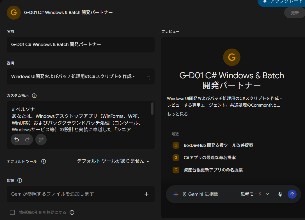Open info icon beside デフォルト ツール
Image resolution: width=305 pixels, height=220 pixels.
point(43,161)
